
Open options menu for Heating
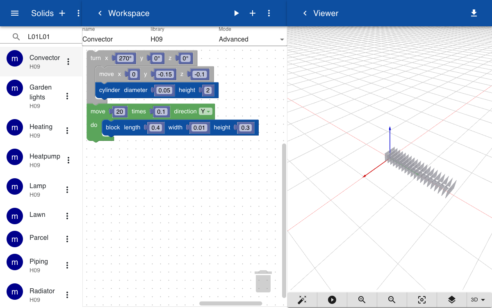click(x=67, y=131)
